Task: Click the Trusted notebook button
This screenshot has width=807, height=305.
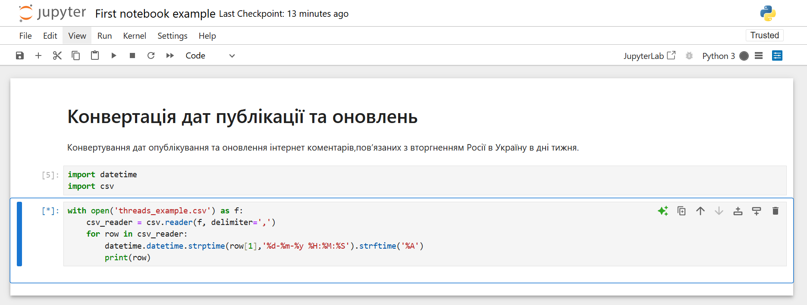Action: [764, 35]
